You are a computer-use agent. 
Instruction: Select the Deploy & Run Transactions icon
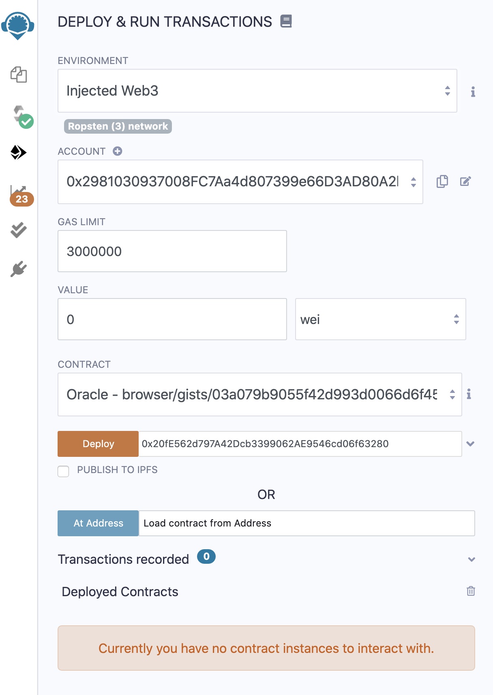[18, 153]
